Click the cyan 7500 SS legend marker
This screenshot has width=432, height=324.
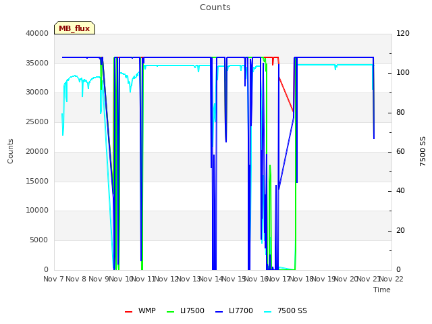click(267, 312)
